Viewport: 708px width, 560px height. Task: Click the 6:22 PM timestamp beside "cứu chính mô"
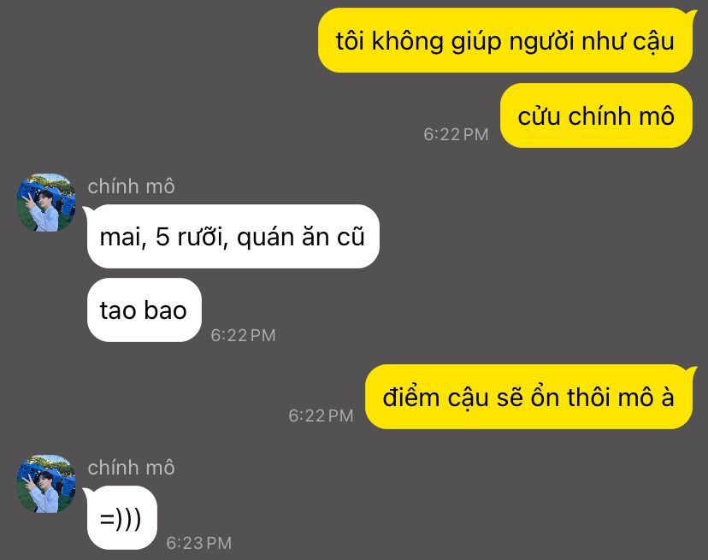click(x=456, y=134)
